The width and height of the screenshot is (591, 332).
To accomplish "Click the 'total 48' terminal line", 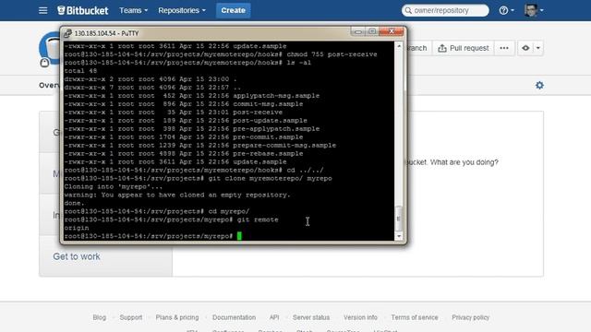I will coord(80,71).
